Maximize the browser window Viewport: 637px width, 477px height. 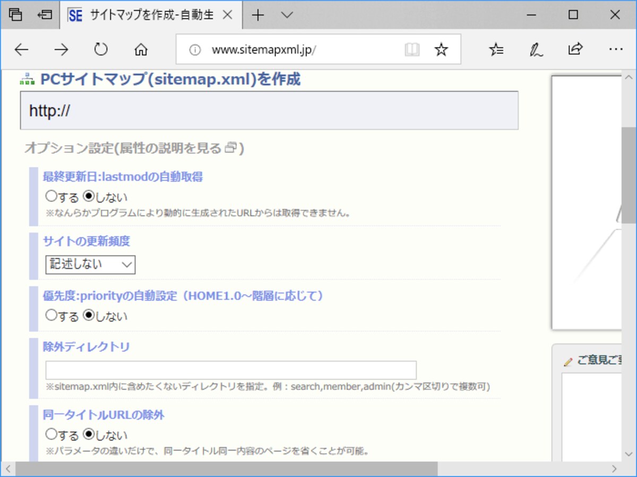coord(573,15)
